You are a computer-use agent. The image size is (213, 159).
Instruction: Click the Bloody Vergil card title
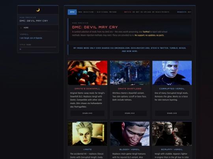tap(130, 150)
